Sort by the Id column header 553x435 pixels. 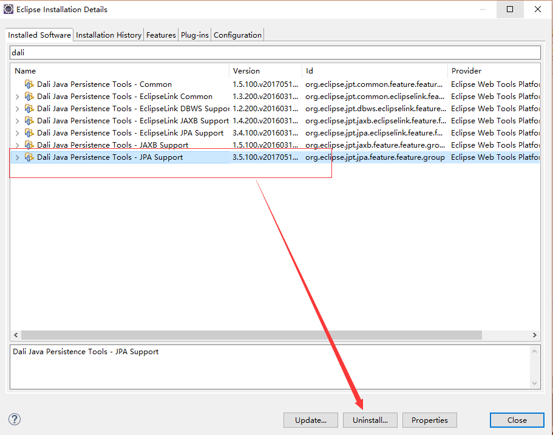(x=375, y=71)
